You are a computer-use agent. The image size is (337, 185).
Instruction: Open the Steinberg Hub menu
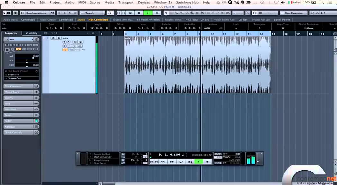pos(187,2)
